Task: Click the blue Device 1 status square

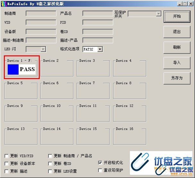Action: 13,69
